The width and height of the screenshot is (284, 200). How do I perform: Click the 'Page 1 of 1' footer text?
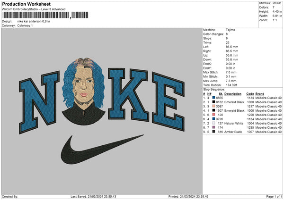pos(274,197)
